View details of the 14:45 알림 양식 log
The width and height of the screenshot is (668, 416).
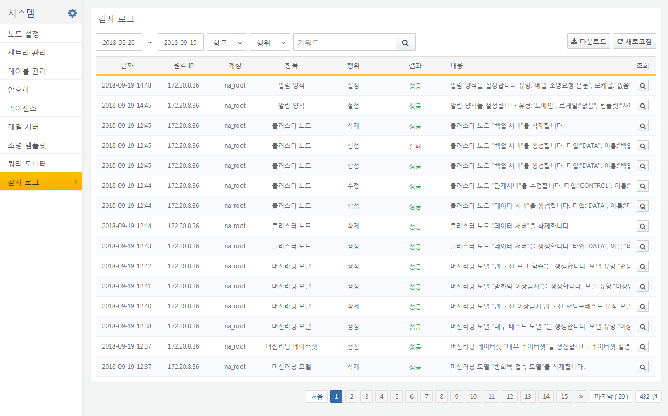tap(643, 106)
